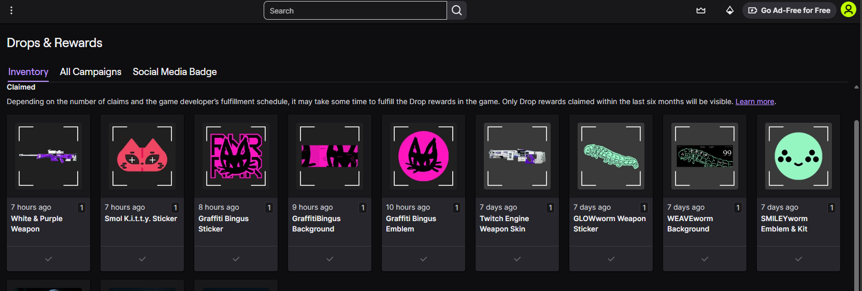The width and height of the screenshot is (862, 291).
Task: Follow the Learn more link
Action: [x=754, y=101]
